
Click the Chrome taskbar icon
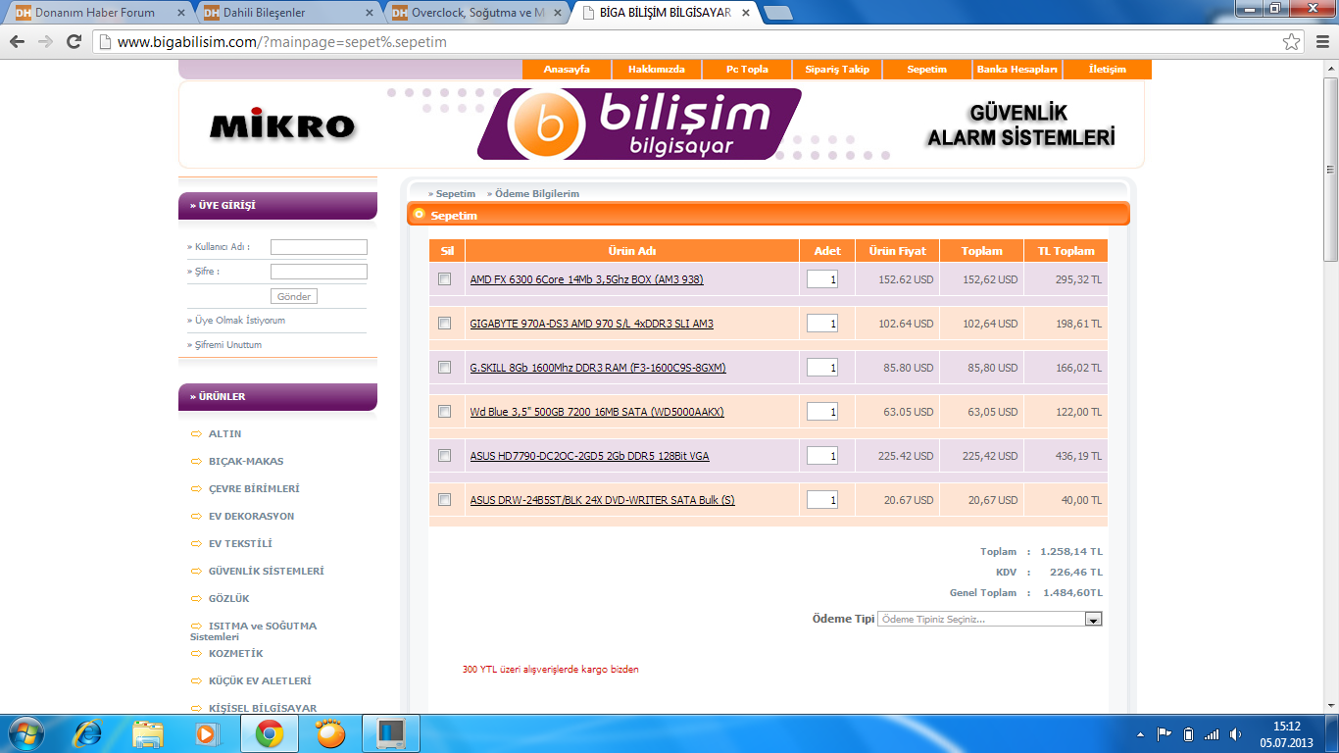270,733
